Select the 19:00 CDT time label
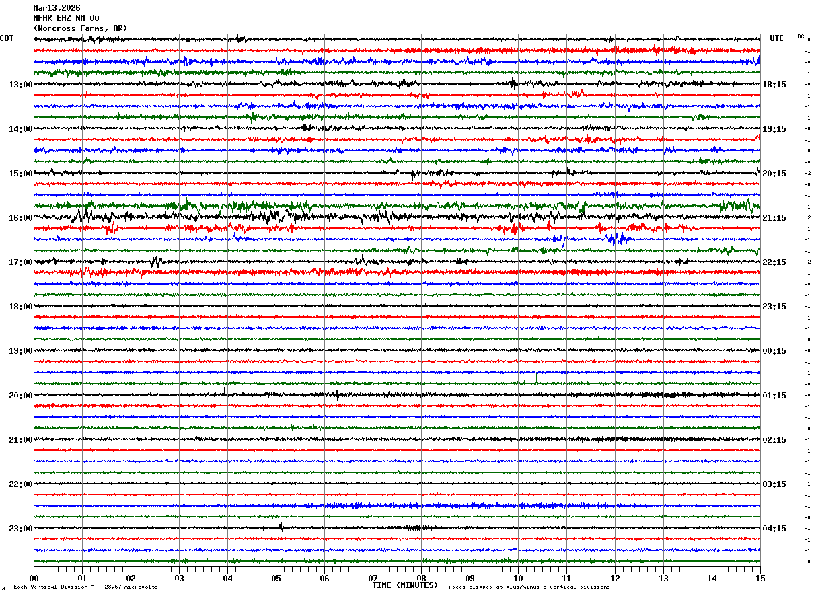 tap(20, 351)
